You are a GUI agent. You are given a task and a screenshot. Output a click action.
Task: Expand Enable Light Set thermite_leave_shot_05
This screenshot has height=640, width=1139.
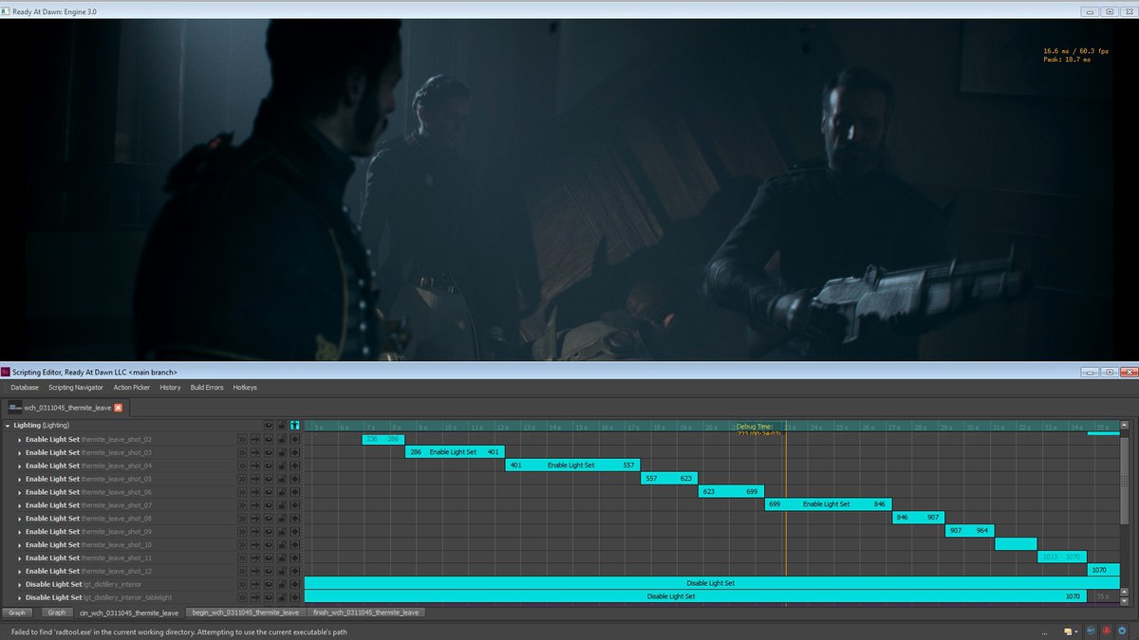point(20,479)
